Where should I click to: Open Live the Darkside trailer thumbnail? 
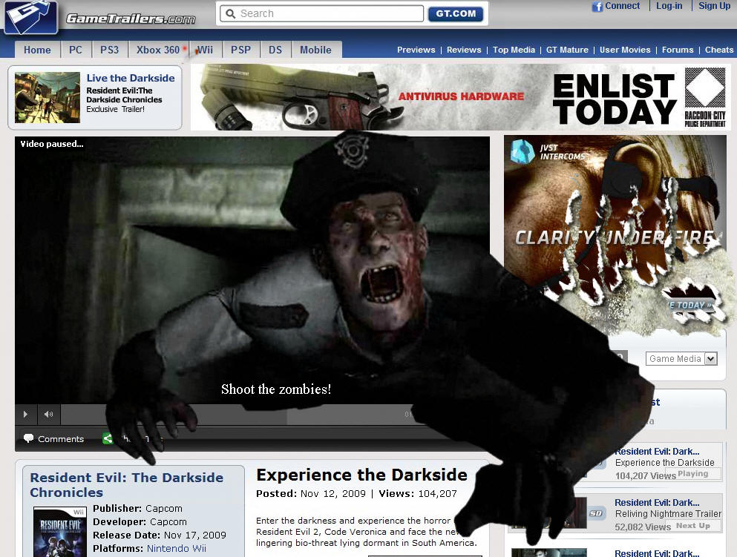pyautogui.click(x=48, y=98)
